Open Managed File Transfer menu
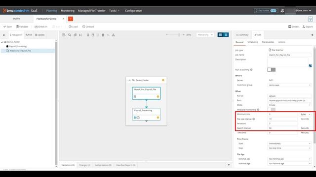The height and width of the screenshot is (177, 316). (x=92, y=11)
